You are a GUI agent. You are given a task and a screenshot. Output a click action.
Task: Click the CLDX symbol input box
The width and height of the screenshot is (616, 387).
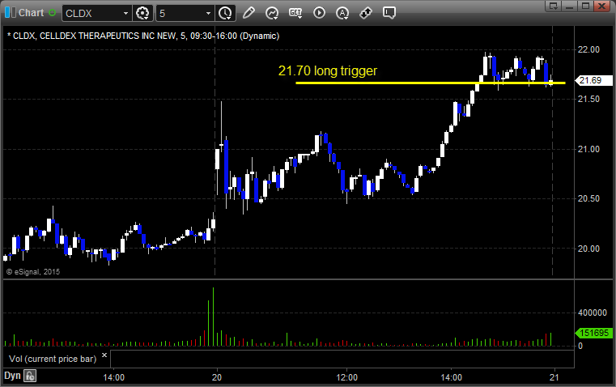coord(92,13)
